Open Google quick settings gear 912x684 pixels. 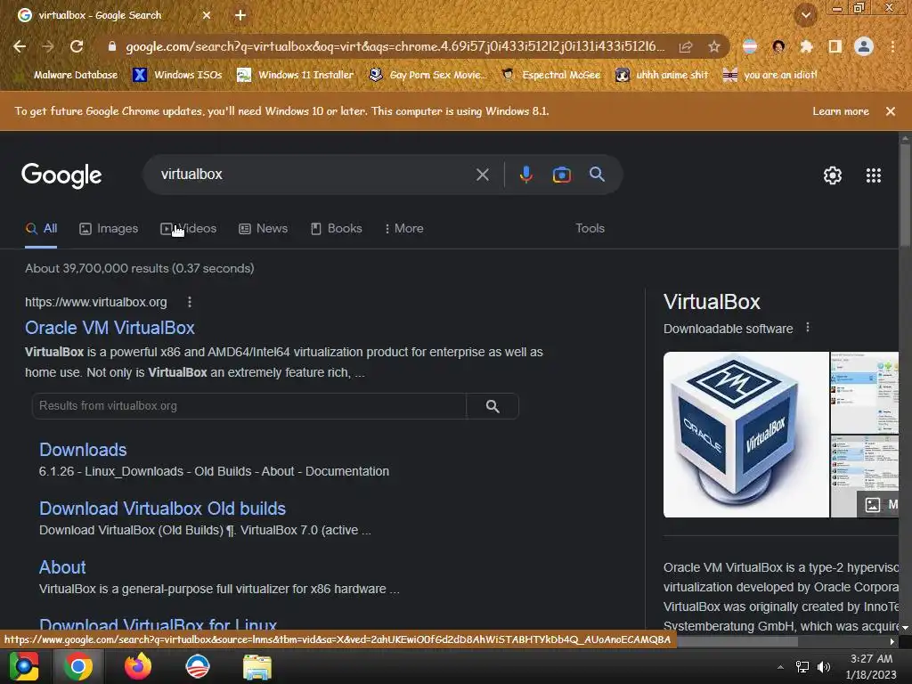click(x=833, y=175)
